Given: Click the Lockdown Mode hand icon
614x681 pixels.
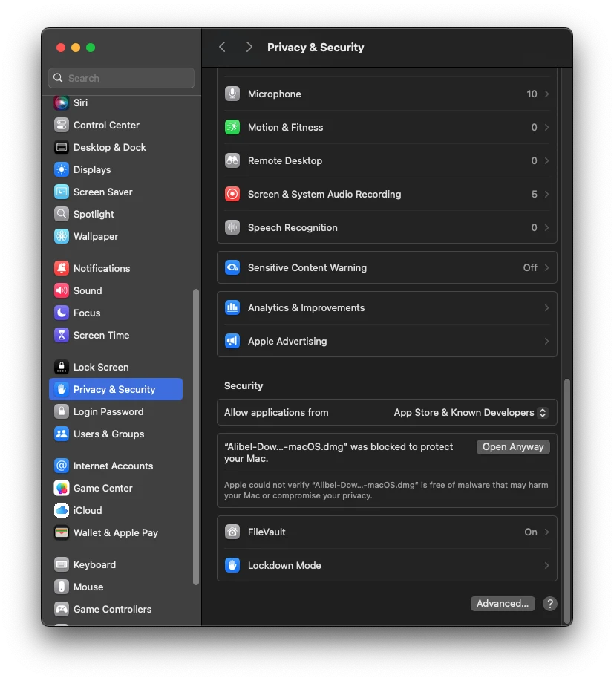Looking at the screenshot, I should pyautogui.click(x=232, y=565).
